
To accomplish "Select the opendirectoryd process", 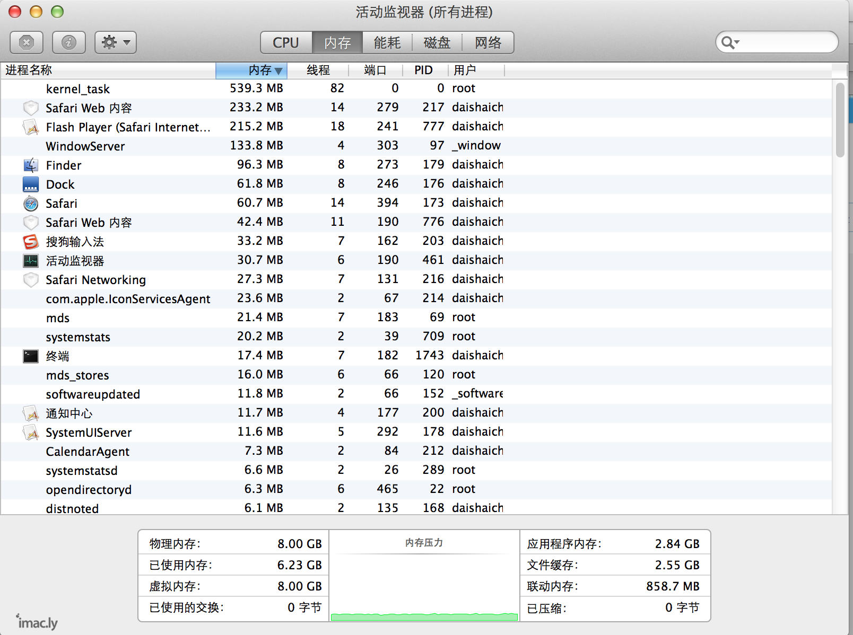I will point(416,489).
